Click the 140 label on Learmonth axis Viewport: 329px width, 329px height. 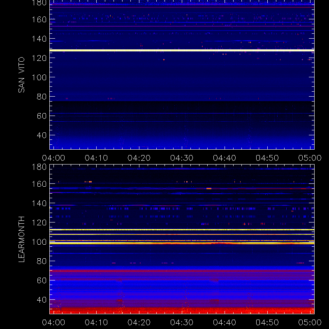[39, 203]
